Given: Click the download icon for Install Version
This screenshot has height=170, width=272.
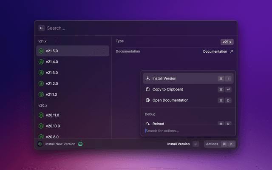Looking at the screenshot, I should click(x=147, y=79).
